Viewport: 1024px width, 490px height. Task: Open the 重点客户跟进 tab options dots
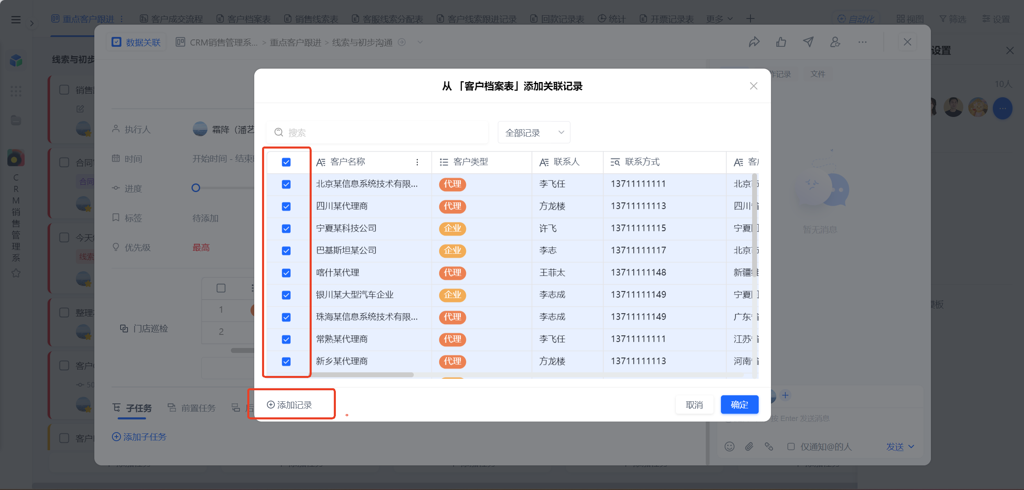click(x=122, y=19)
